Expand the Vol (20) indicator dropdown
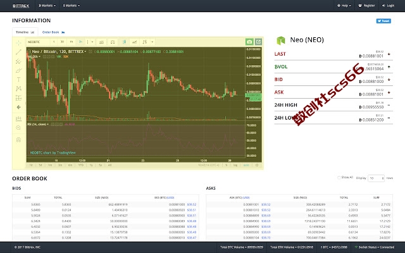The width and height of the screenshot is (405, 253). tap(39, 56)
